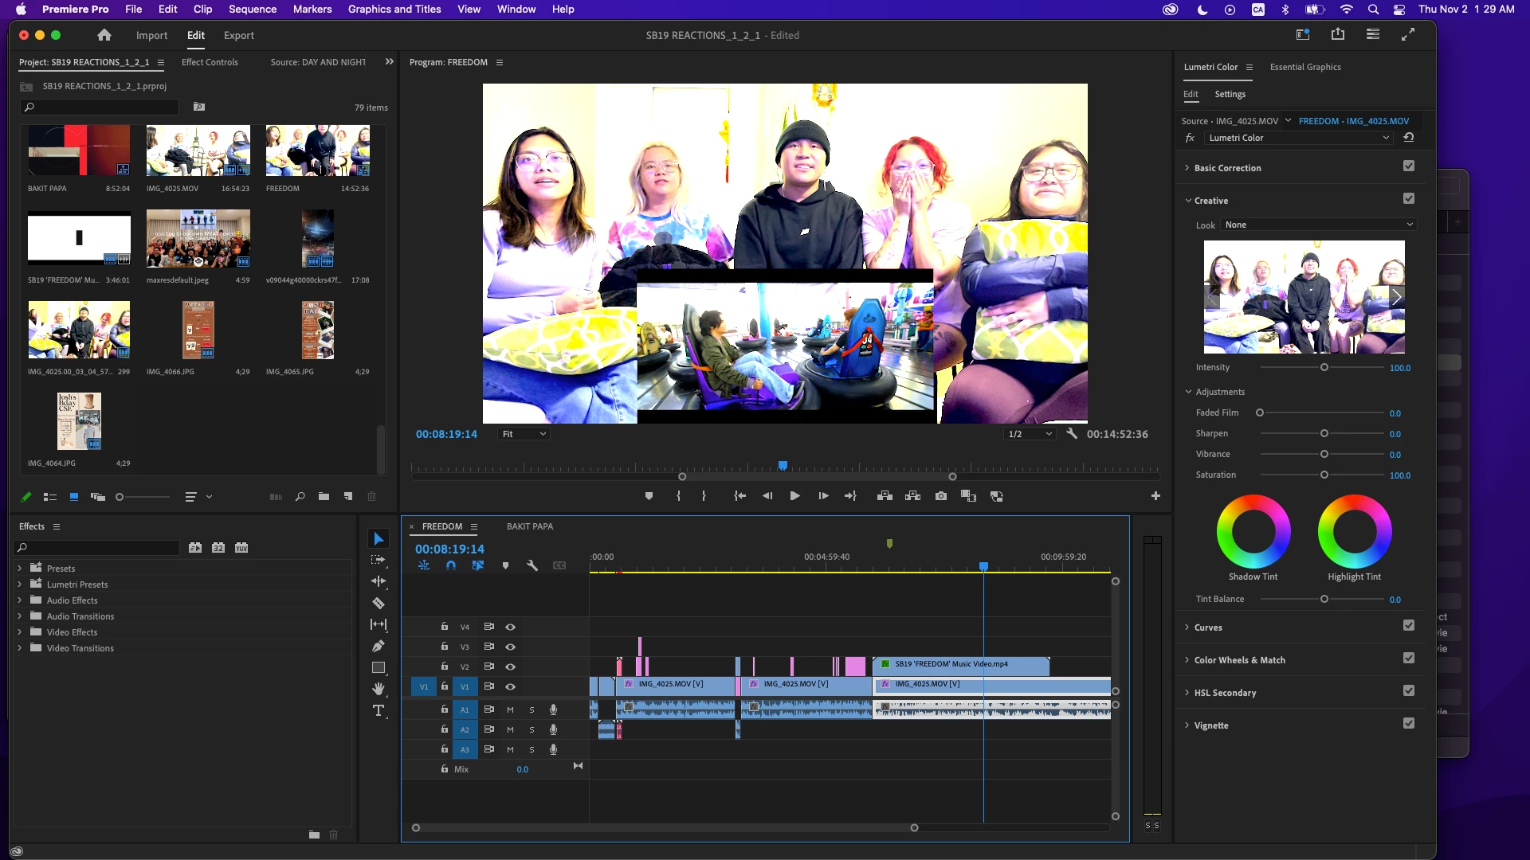Expand the Lumetri Presets folder
Screen dimensions: 1530x860
tap(19, 584)
